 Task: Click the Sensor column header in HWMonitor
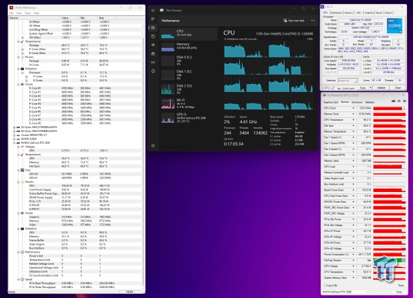(34, 18)
